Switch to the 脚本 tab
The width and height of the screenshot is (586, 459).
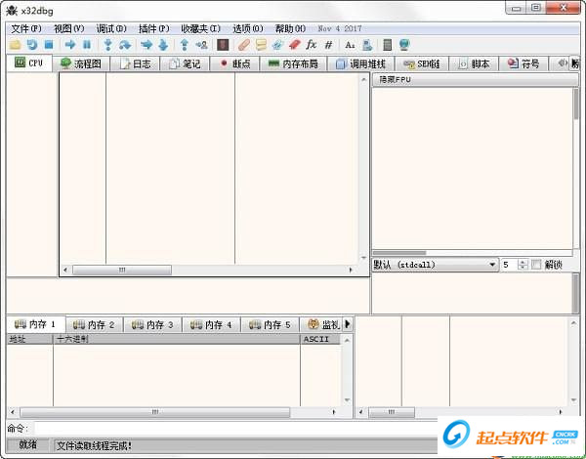pyautogui.click(x=474, y=63)
